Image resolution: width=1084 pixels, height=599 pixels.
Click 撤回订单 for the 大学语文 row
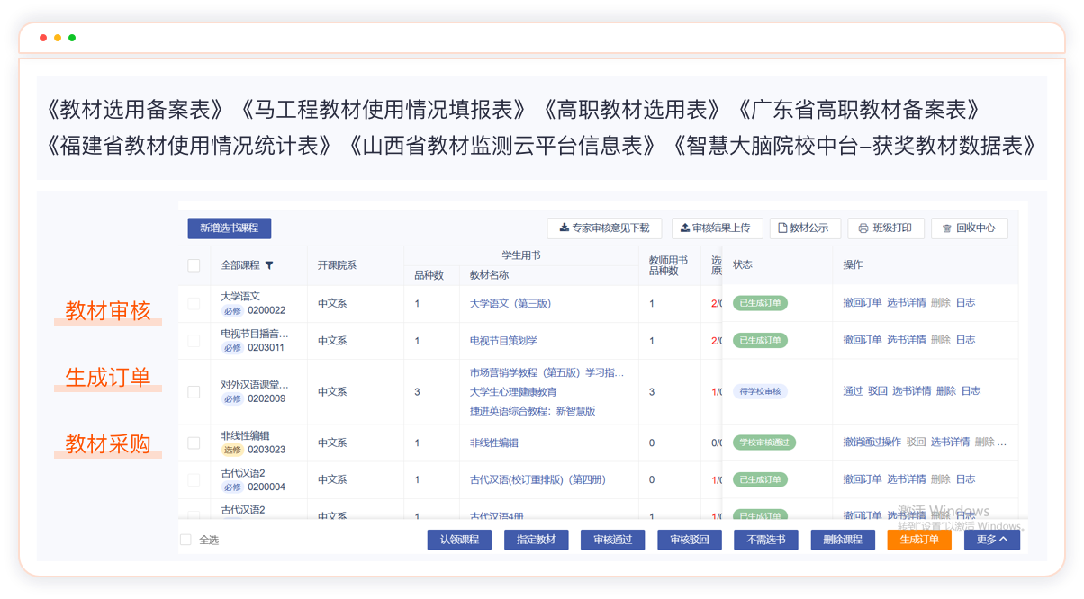[862, 303]
